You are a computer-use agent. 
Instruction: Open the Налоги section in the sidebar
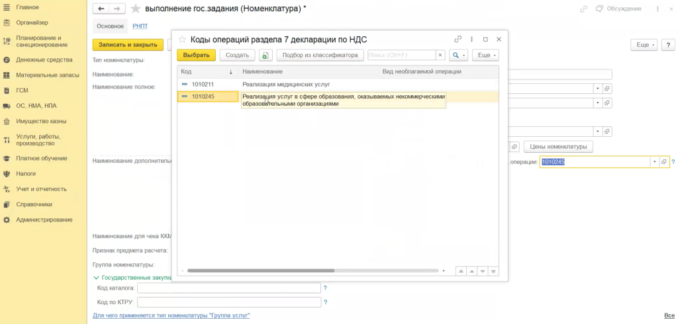point(26,174)
